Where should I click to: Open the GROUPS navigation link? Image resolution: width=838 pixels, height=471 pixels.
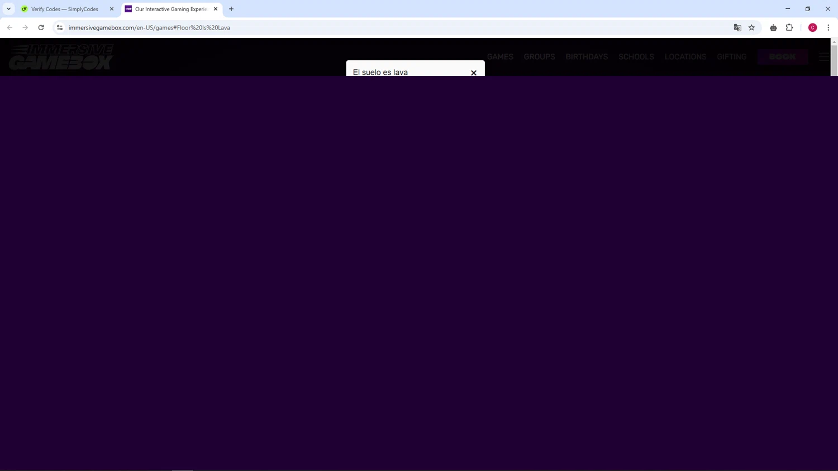[539, 57]
